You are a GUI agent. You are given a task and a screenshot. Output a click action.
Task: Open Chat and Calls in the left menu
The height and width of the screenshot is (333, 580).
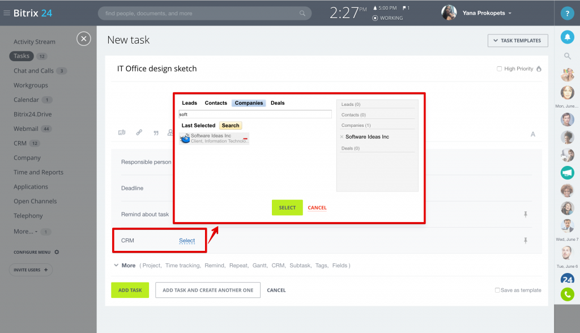[x=33, y=71]
